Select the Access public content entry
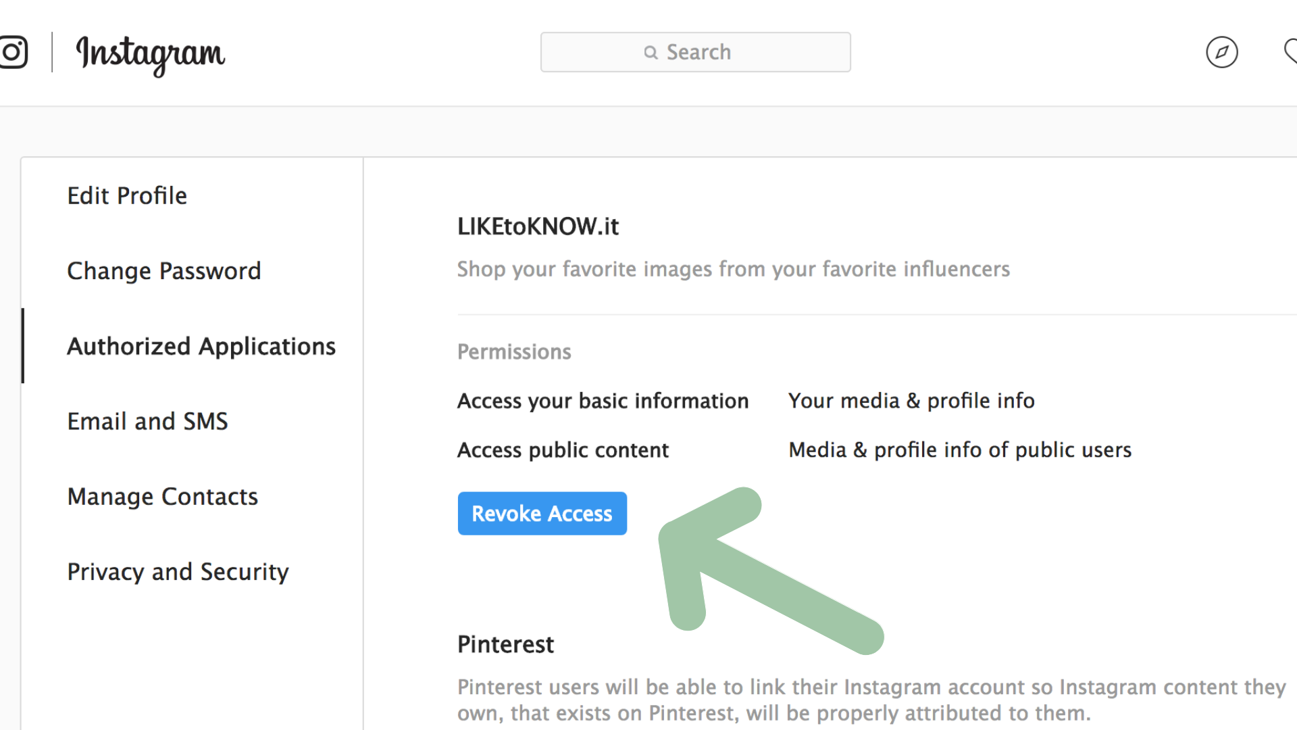This screenshot has width=1297, height=730. 563,449
